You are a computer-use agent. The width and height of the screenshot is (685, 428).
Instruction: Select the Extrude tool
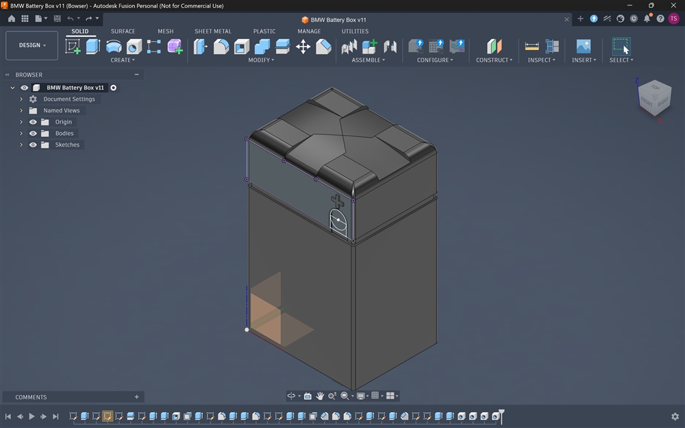[93, 47]
